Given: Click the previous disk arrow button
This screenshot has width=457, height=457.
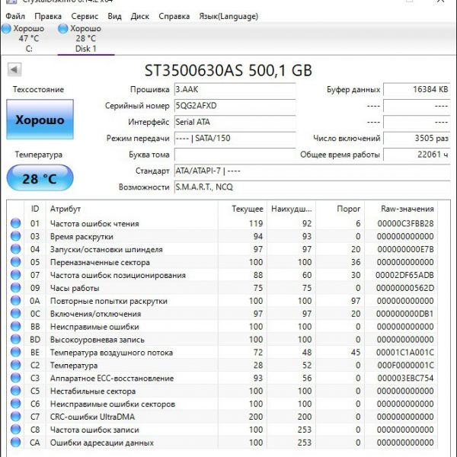Looking at the screenshot, I should click(x=14, y=69).
